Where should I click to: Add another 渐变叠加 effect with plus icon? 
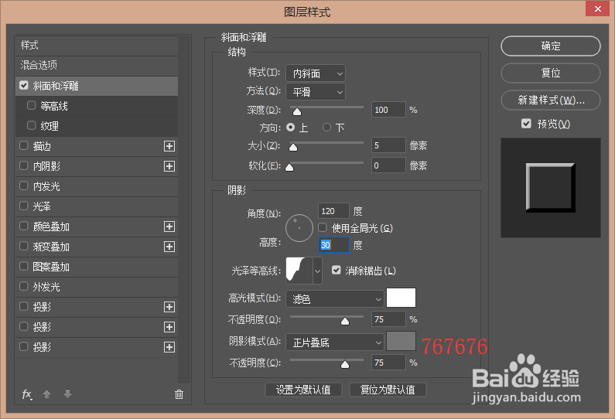(169, 247)
